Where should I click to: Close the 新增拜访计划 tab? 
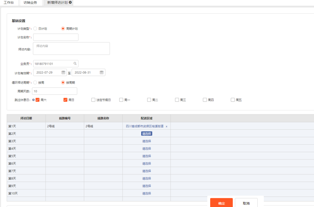(x=70, y=3)
